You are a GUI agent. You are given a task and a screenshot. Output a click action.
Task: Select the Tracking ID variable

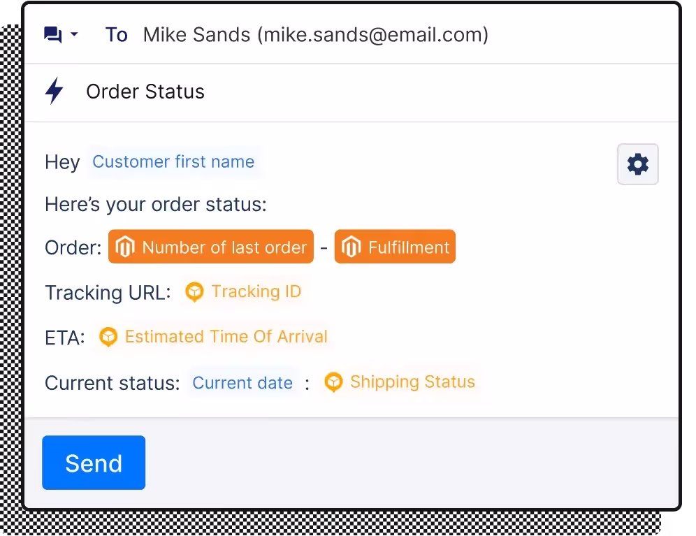click(x=243, y=291)
